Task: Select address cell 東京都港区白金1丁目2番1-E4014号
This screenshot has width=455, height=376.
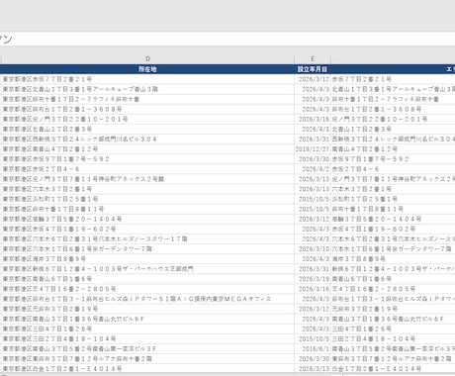Action: click(147, 369)
